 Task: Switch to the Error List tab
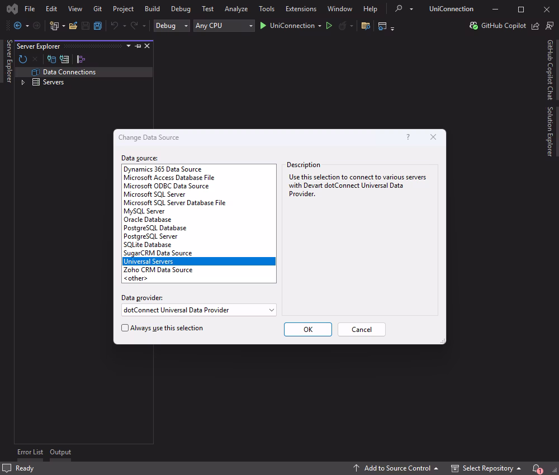click(30, 452)
